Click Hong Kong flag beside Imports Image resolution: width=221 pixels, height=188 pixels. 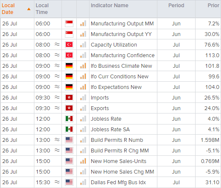[69, 97]
